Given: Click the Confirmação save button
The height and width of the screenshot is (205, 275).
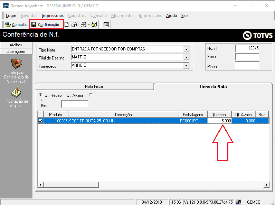Looking at the screenshot, I should [46, 25].
